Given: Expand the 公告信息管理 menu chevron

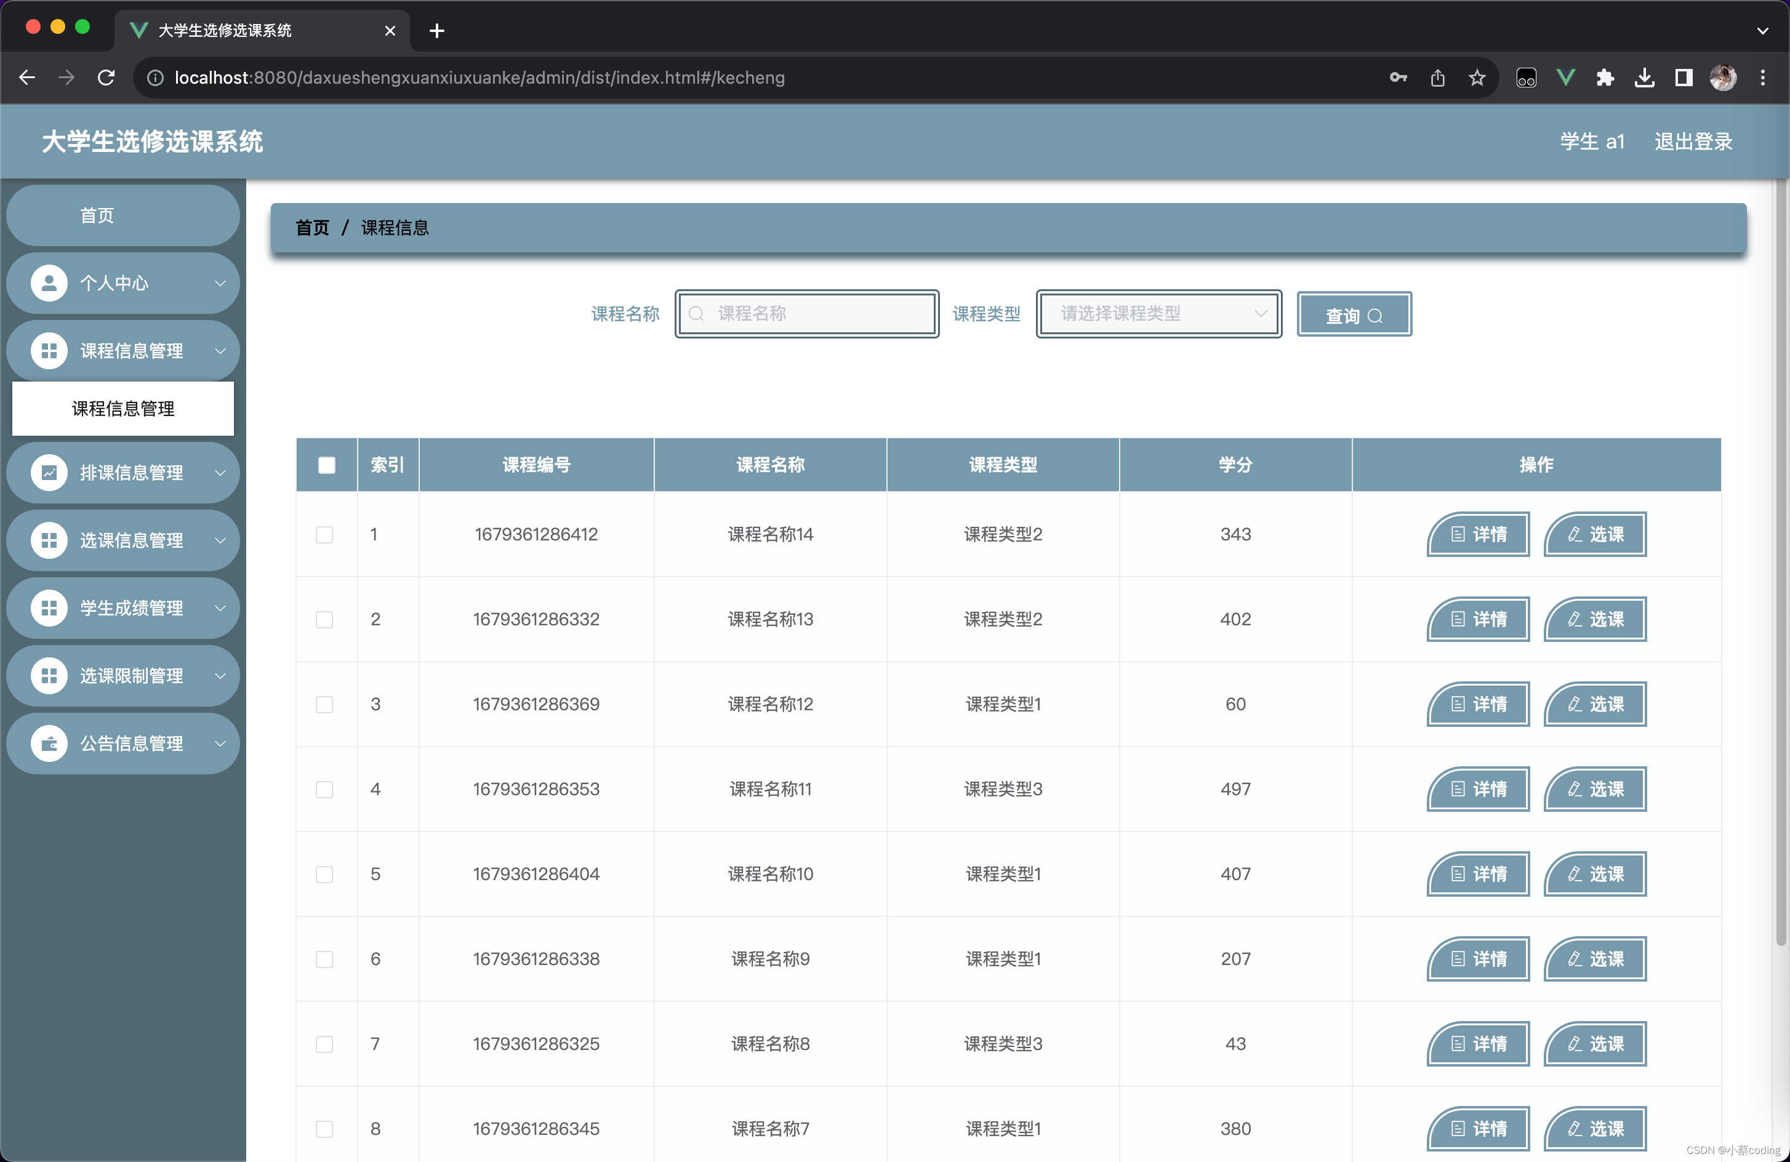Looking at the screenshot, I should (220, 744).
